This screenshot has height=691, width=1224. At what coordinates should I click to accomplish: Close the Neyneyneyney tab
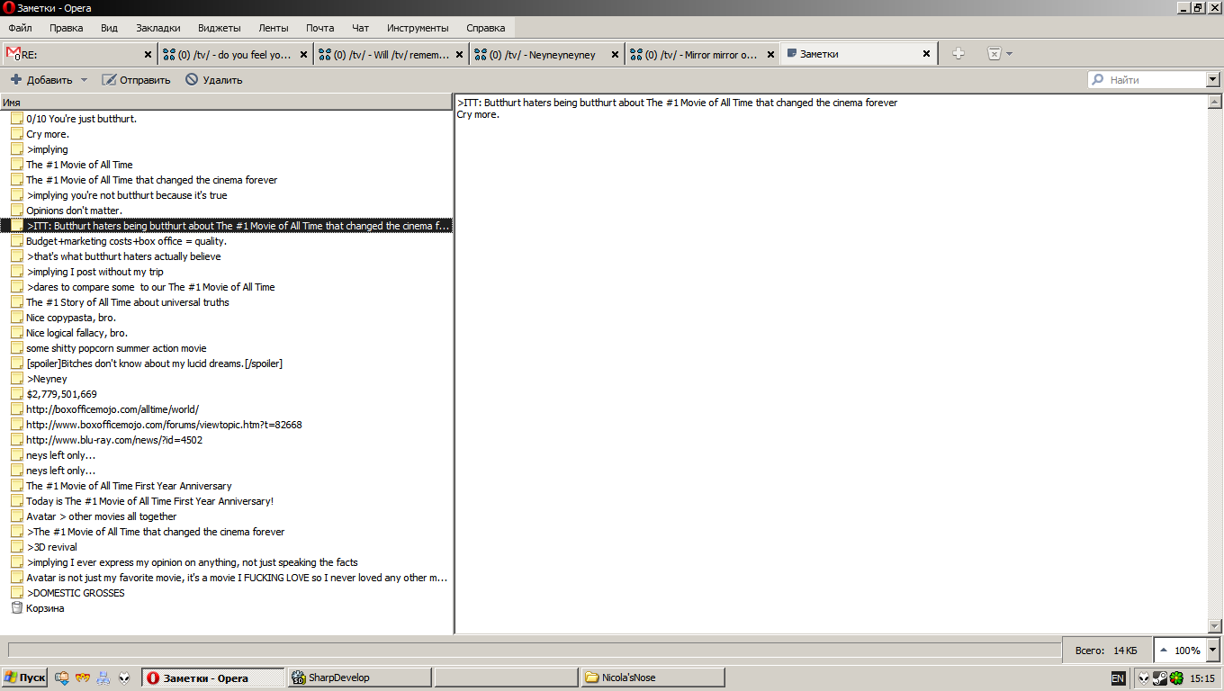point(615,54)
